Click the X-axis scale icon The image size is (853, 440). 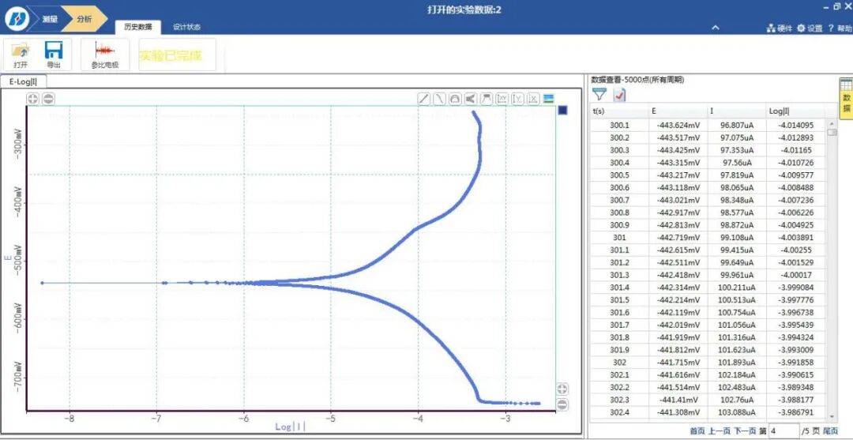coord(534,99)
